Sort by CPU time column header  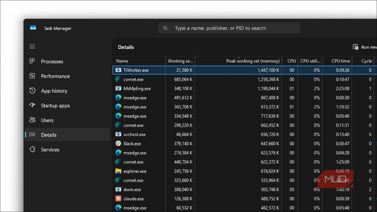point(337,61)
